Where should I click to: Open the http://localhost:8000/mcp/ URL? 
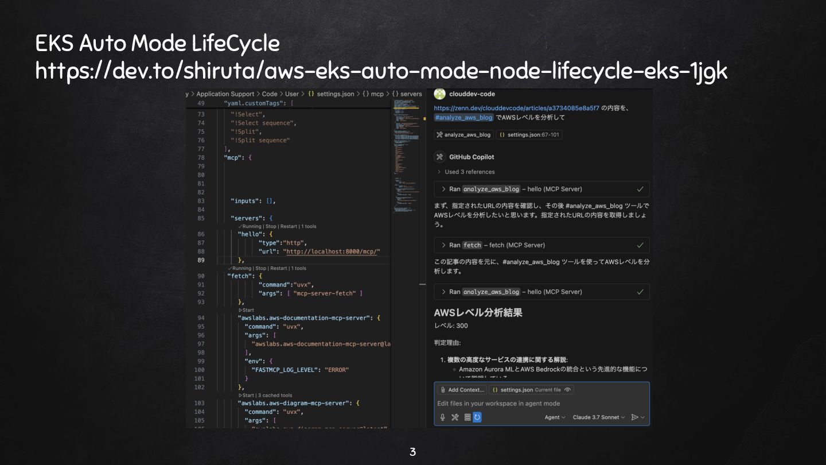(333, 251)
